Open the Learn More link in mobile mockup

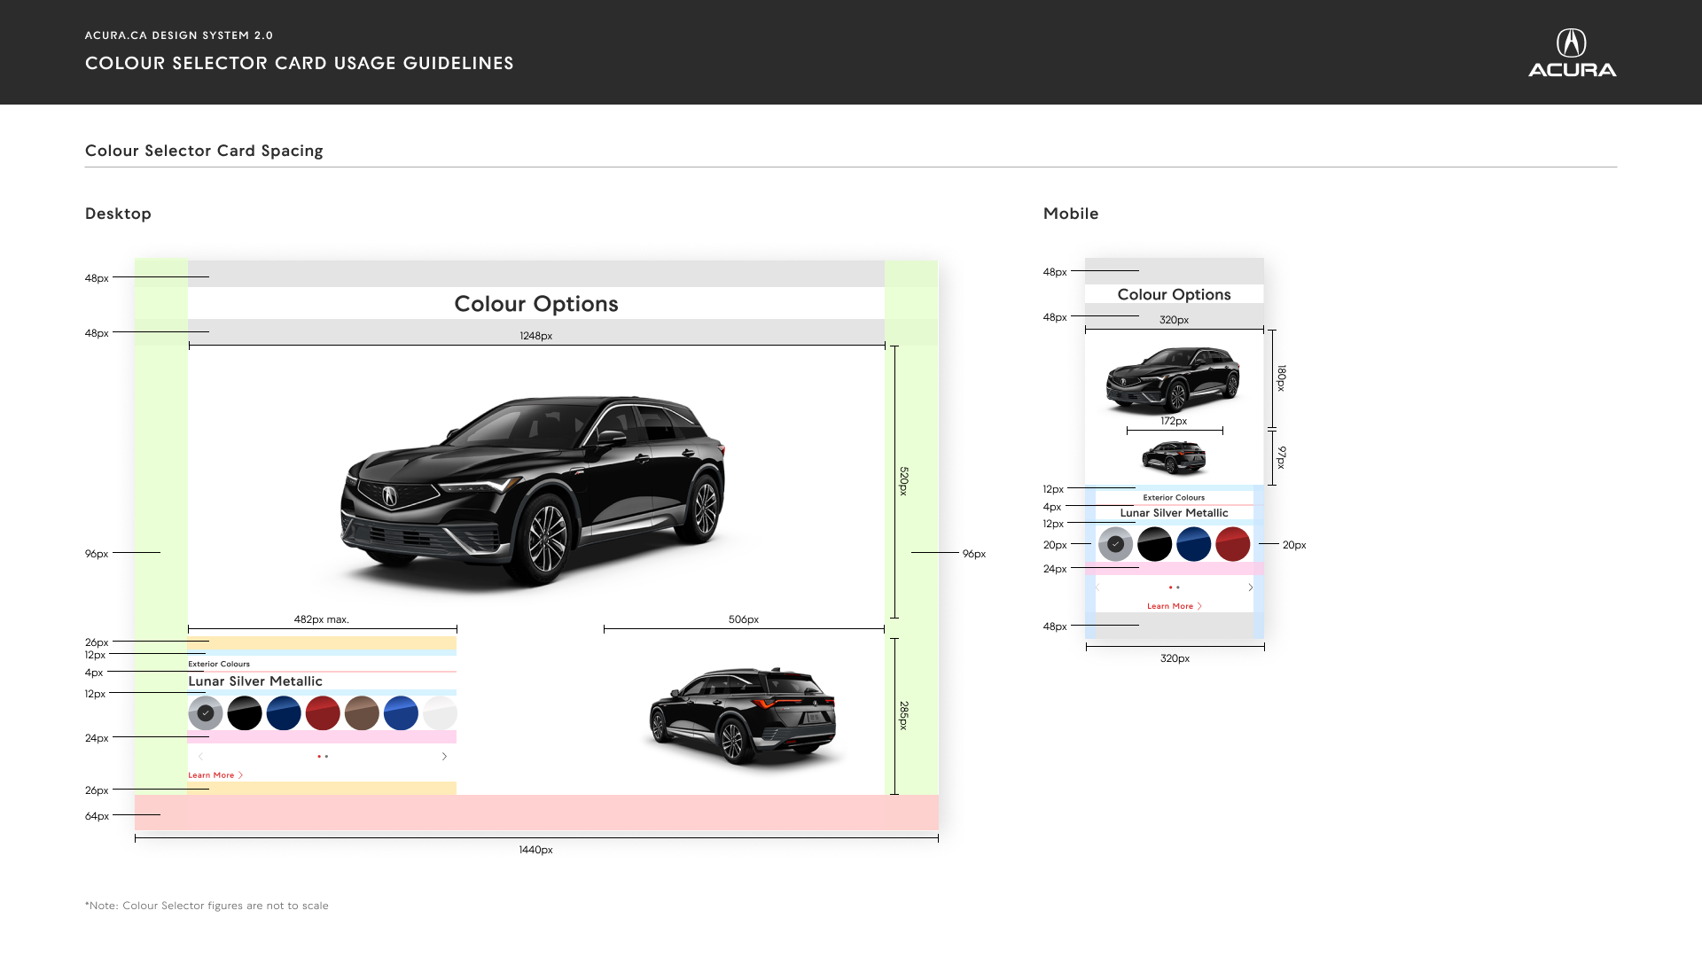click(1175, 606)
